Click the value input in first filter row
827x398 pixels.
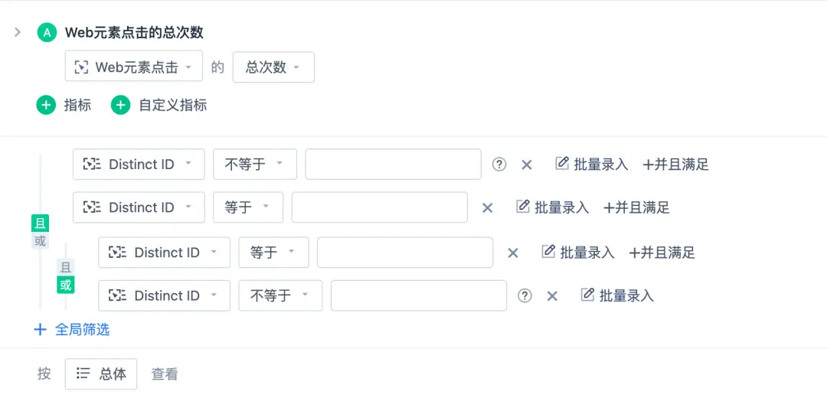pyautogui.click(x=393, y=164)
